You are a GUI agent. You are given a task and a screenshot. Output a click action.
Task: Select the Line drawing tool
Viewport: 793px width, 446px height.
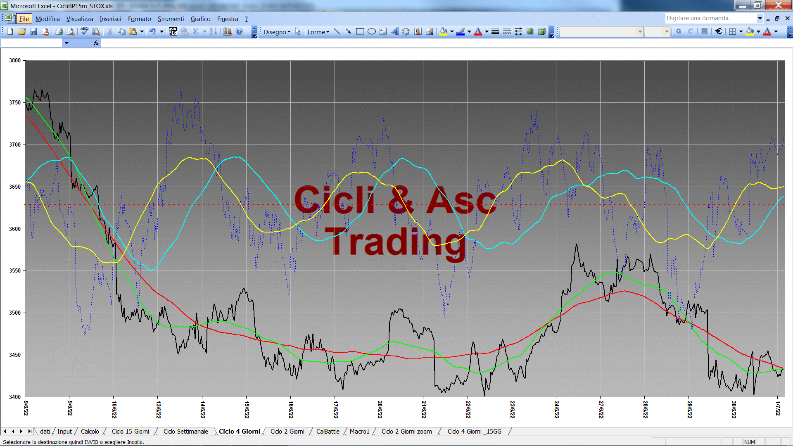pyautogui.click(x=337, y=31)
